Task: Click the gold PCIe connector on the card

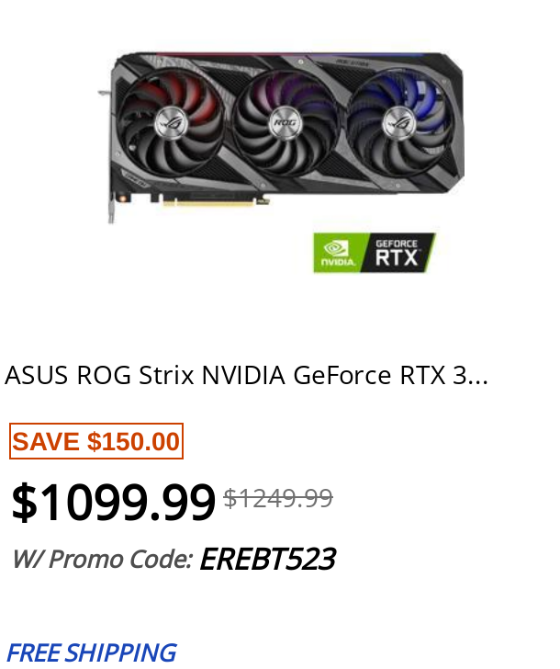Action: (x=208, y=202)
